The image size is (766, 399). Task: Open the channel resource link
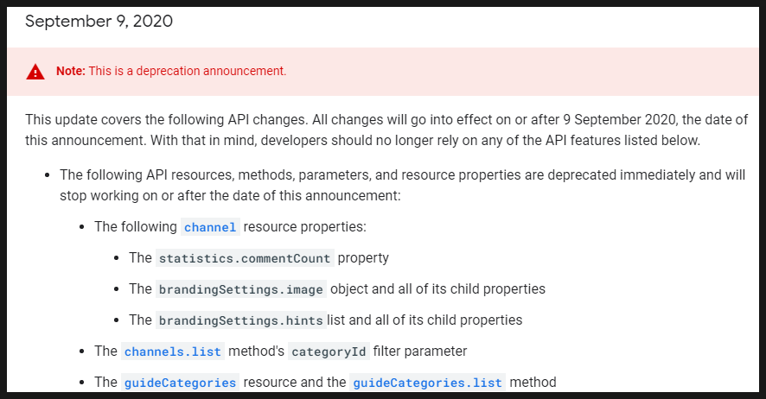click(210, 227)
